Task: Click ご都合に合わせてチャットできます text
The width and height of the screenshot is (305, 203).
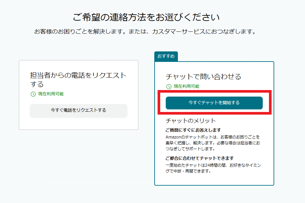Action: coord(200,158)
